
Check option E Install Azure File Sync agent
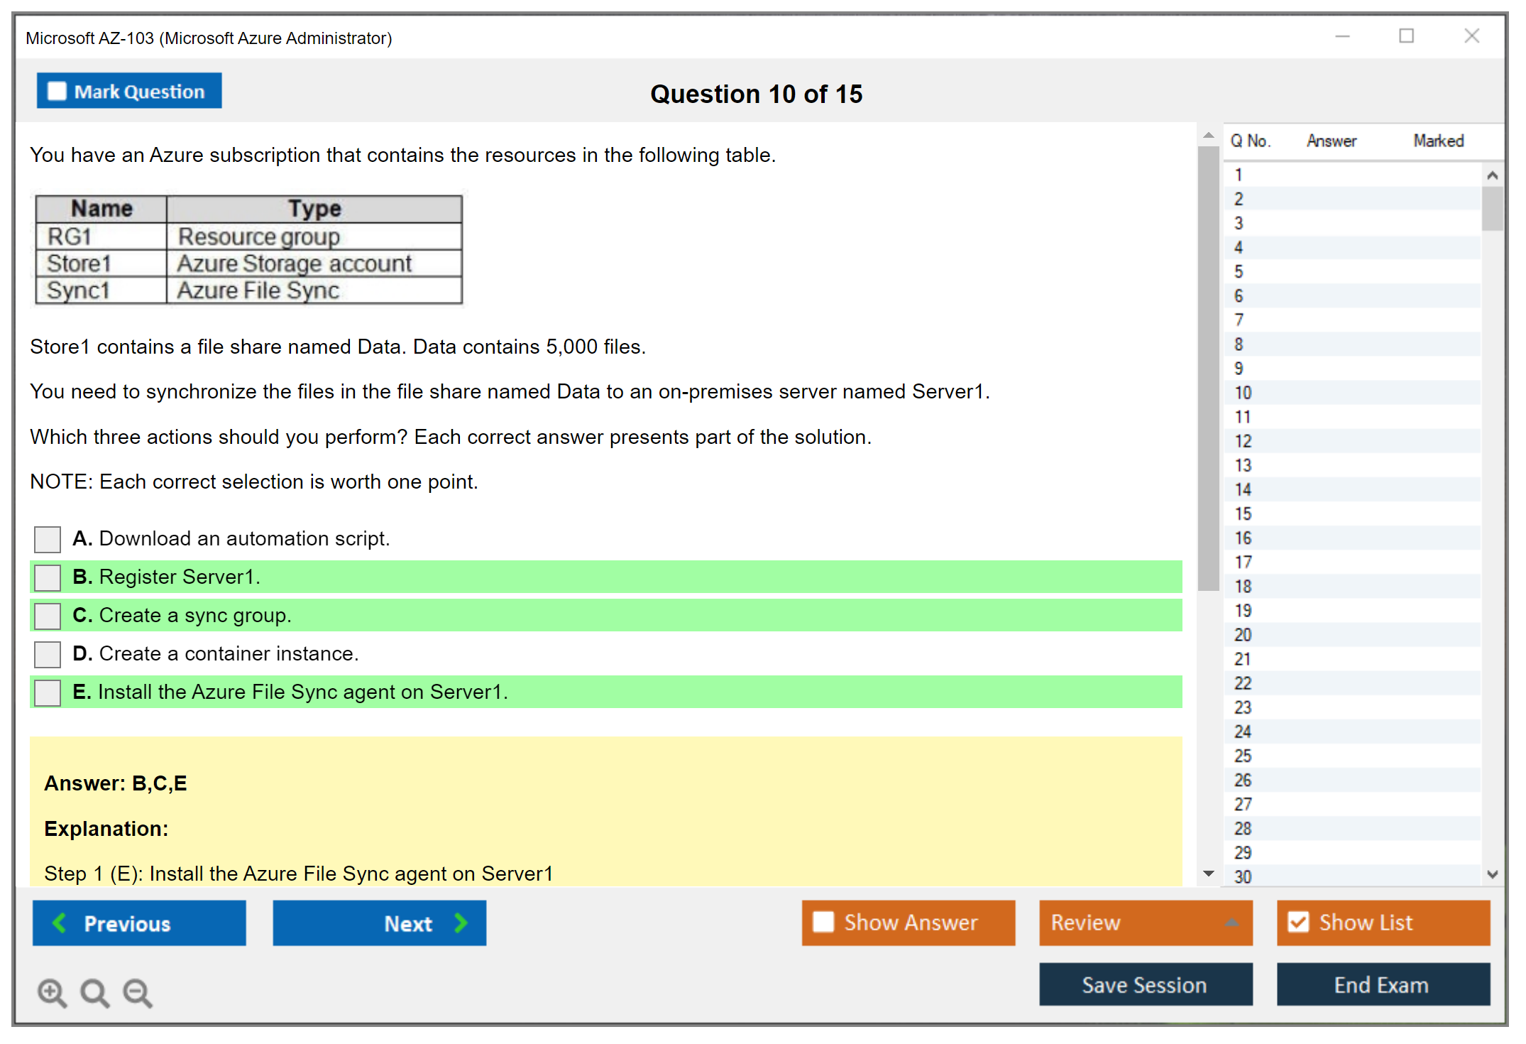click(x=48, y=692)
